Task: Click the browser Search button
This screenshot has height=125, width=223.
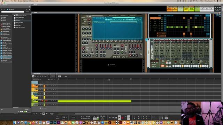Action: coord(27,12)
